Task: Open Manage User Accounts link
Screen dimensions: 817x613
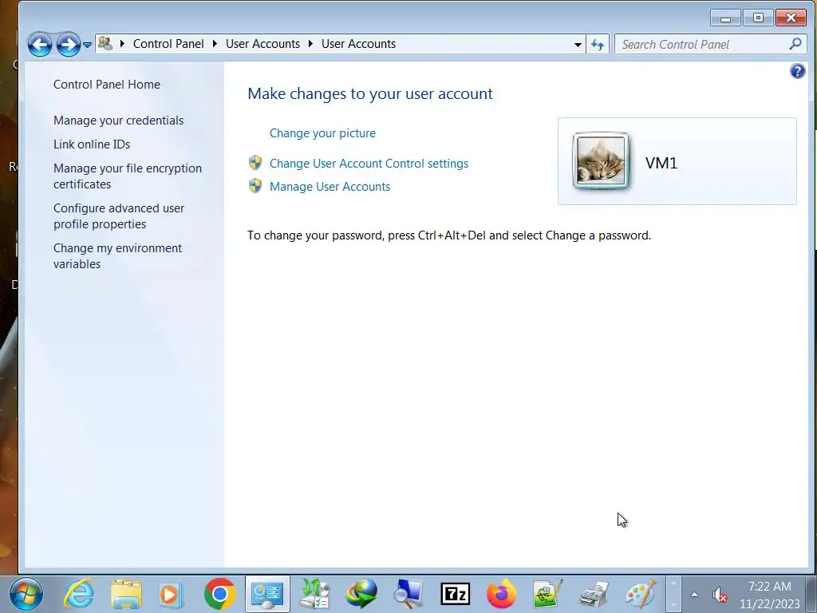Action: click(330, 187)
